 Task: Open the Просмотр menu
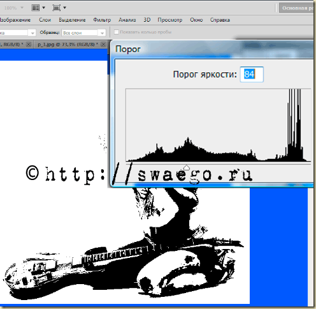point(170,20)
